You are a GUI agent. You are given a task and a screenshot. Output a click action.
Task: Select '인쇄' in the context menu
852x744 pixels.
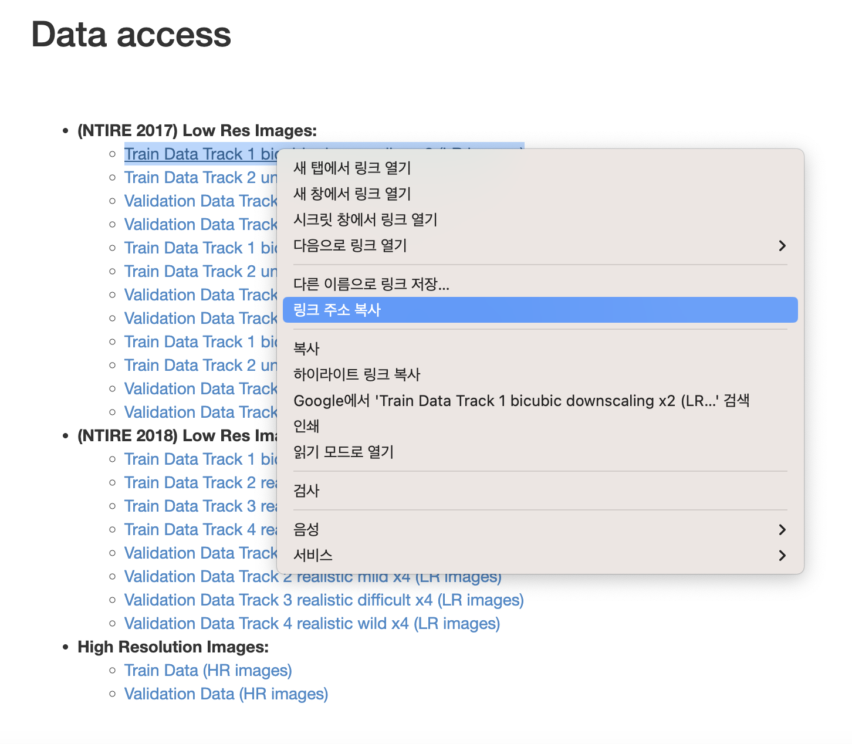click(540, 426)
